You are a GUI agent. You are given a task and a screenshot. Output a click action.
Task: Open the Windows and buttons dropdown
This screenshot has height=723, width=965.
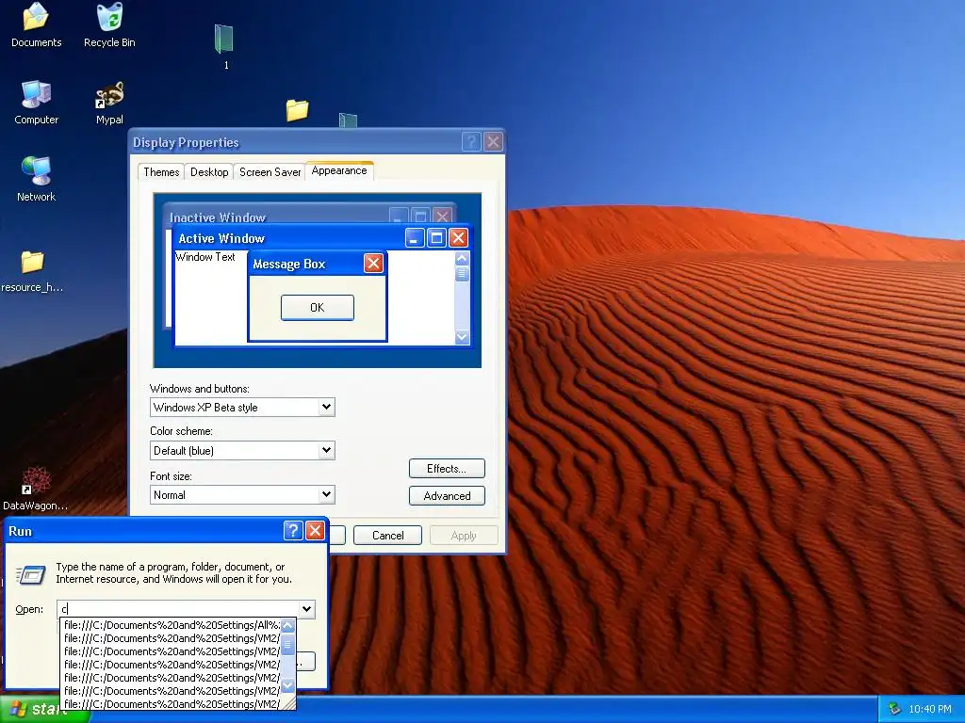[326, 407]
